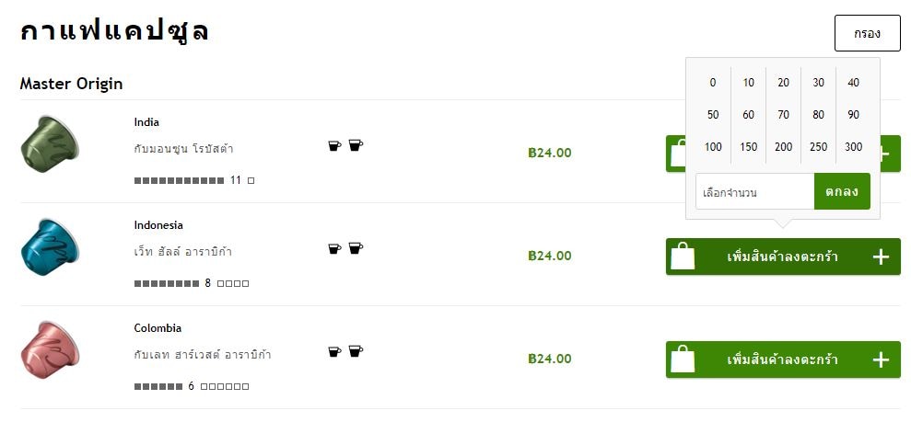
Task: Select quantity 0 in the popup
Action: (x=713, y=83)
